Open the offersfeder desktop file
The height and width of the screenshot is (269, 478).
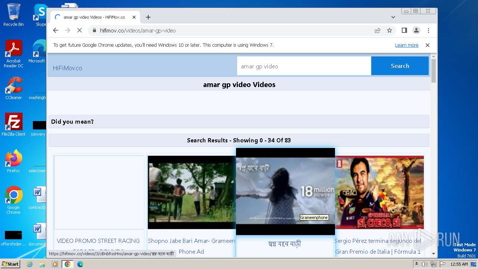point(13,238)
